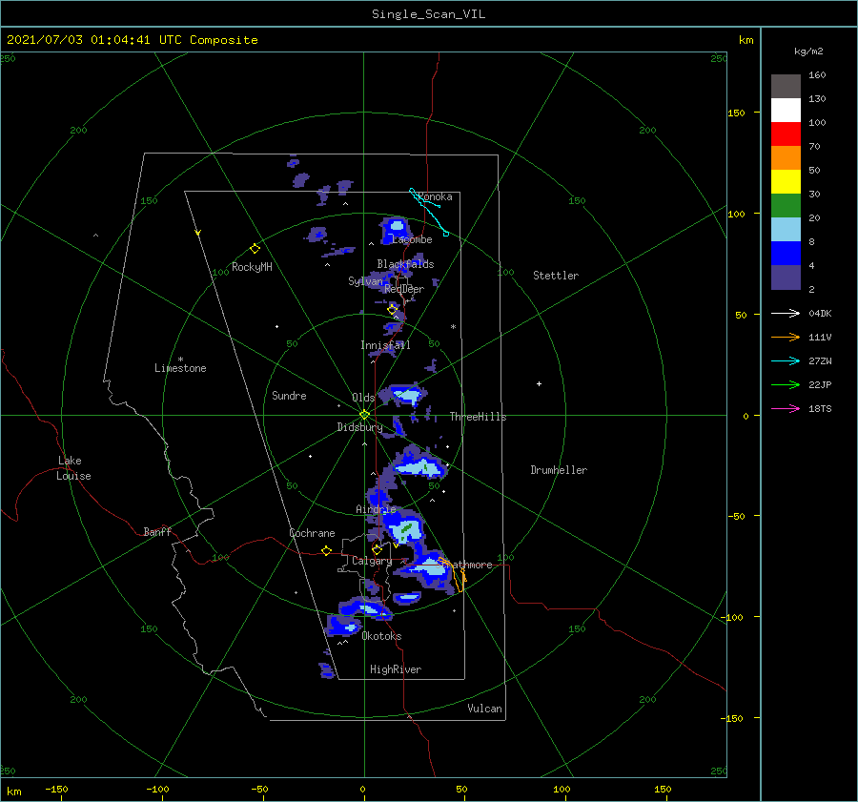
Task: Click the Blackfalds town label
Action: (405, 264)
